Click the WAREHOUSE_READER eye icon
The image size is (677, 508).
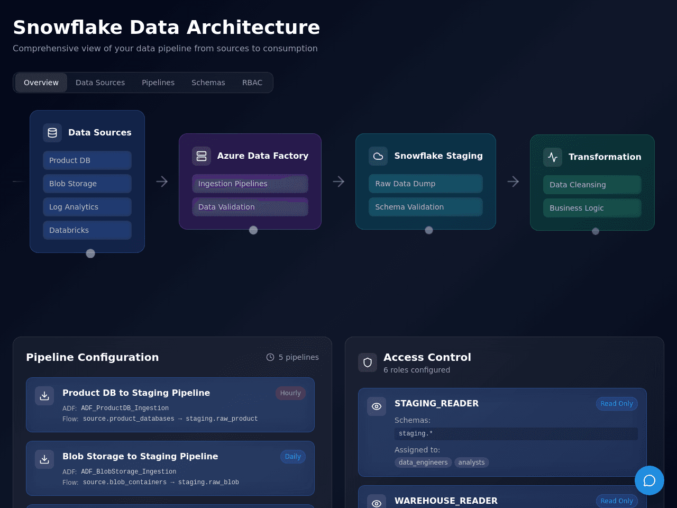[377, 503]
